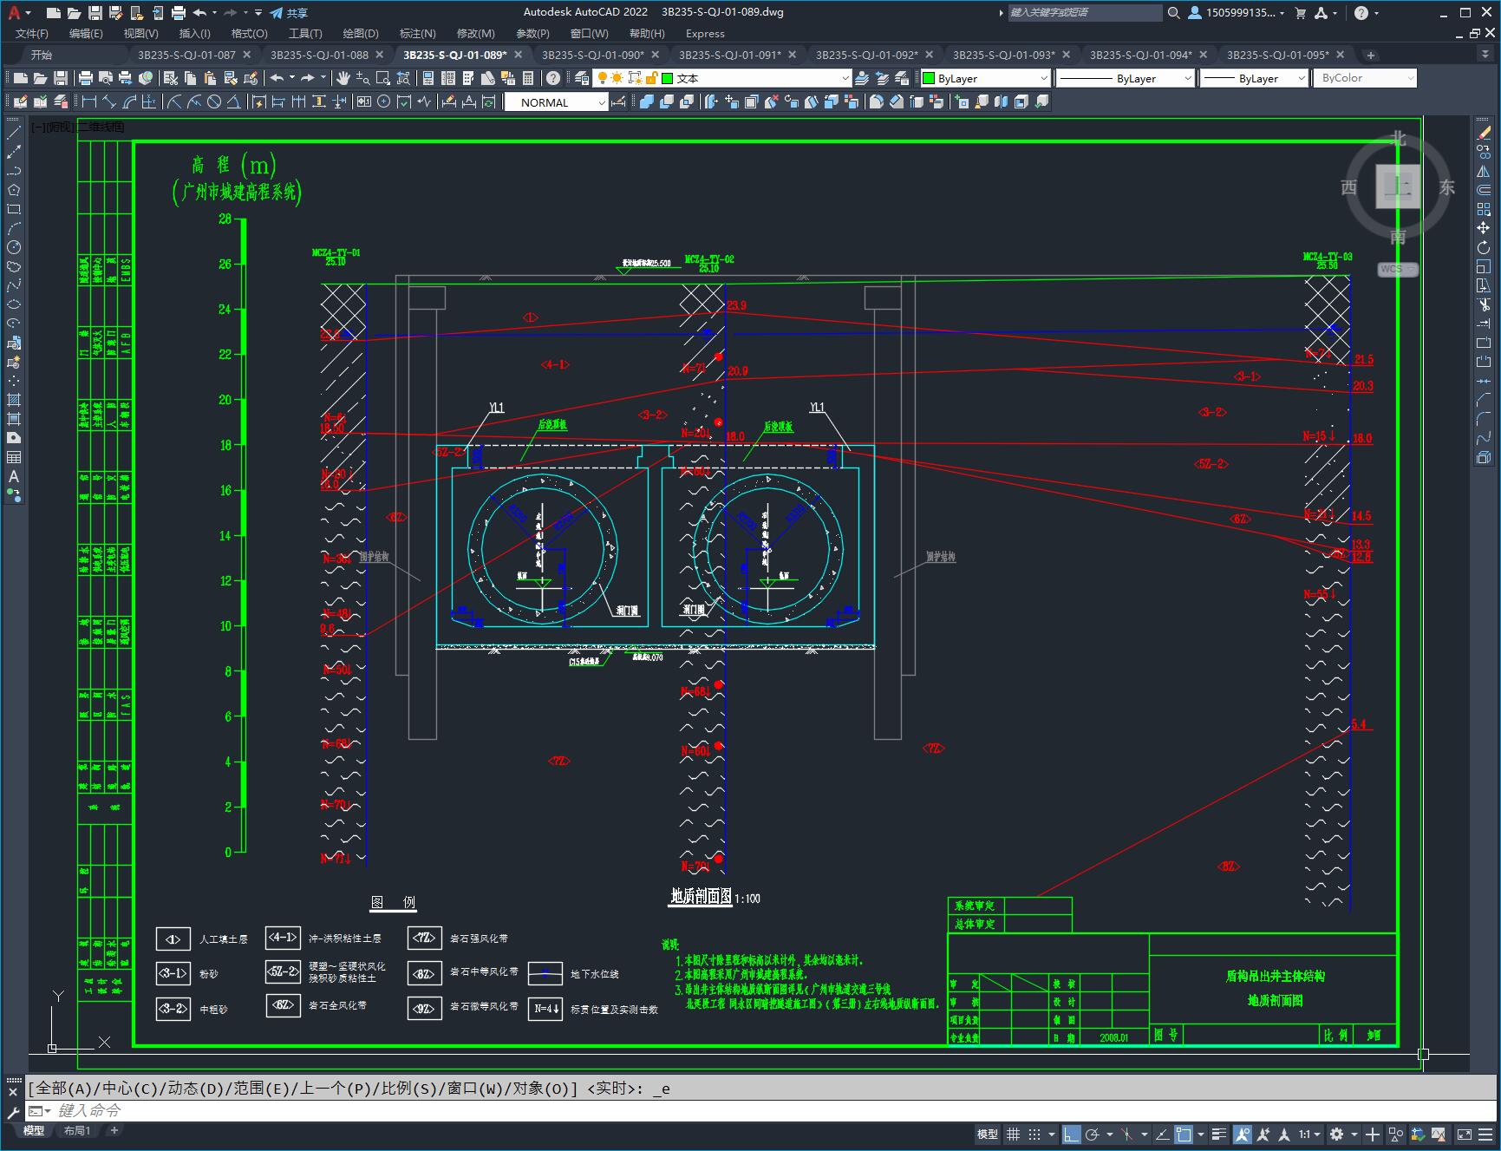The width and height of the screenshot is (1501, 1151).
Task: Click the 共享 share button
Action: click(290, 12)
